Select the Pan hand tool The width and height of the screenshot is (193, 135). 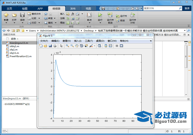click(x=77, y=46)
